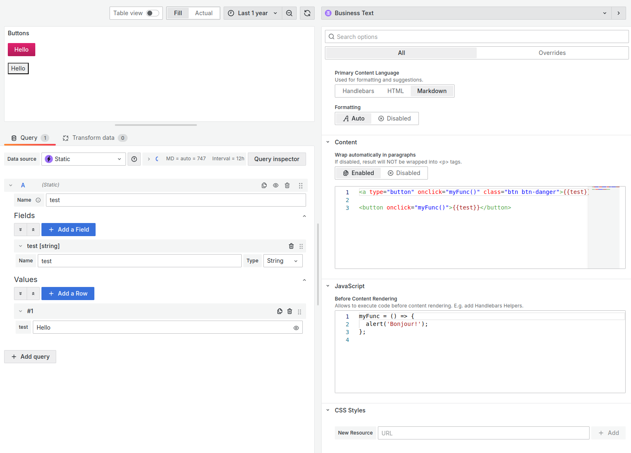Switch to the Transform data tab

(x=94, y=138)
